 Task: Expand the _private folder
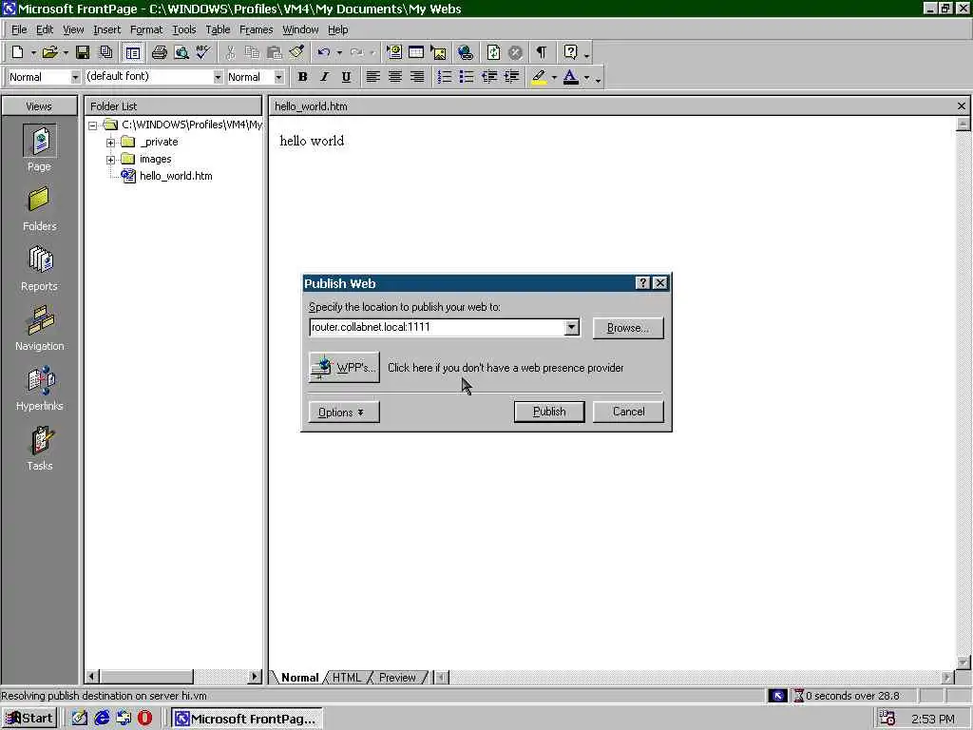click(110, 143)
